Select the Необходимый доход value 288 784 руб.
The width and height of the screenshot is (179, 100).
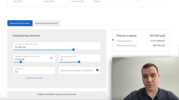pos(159,46)
